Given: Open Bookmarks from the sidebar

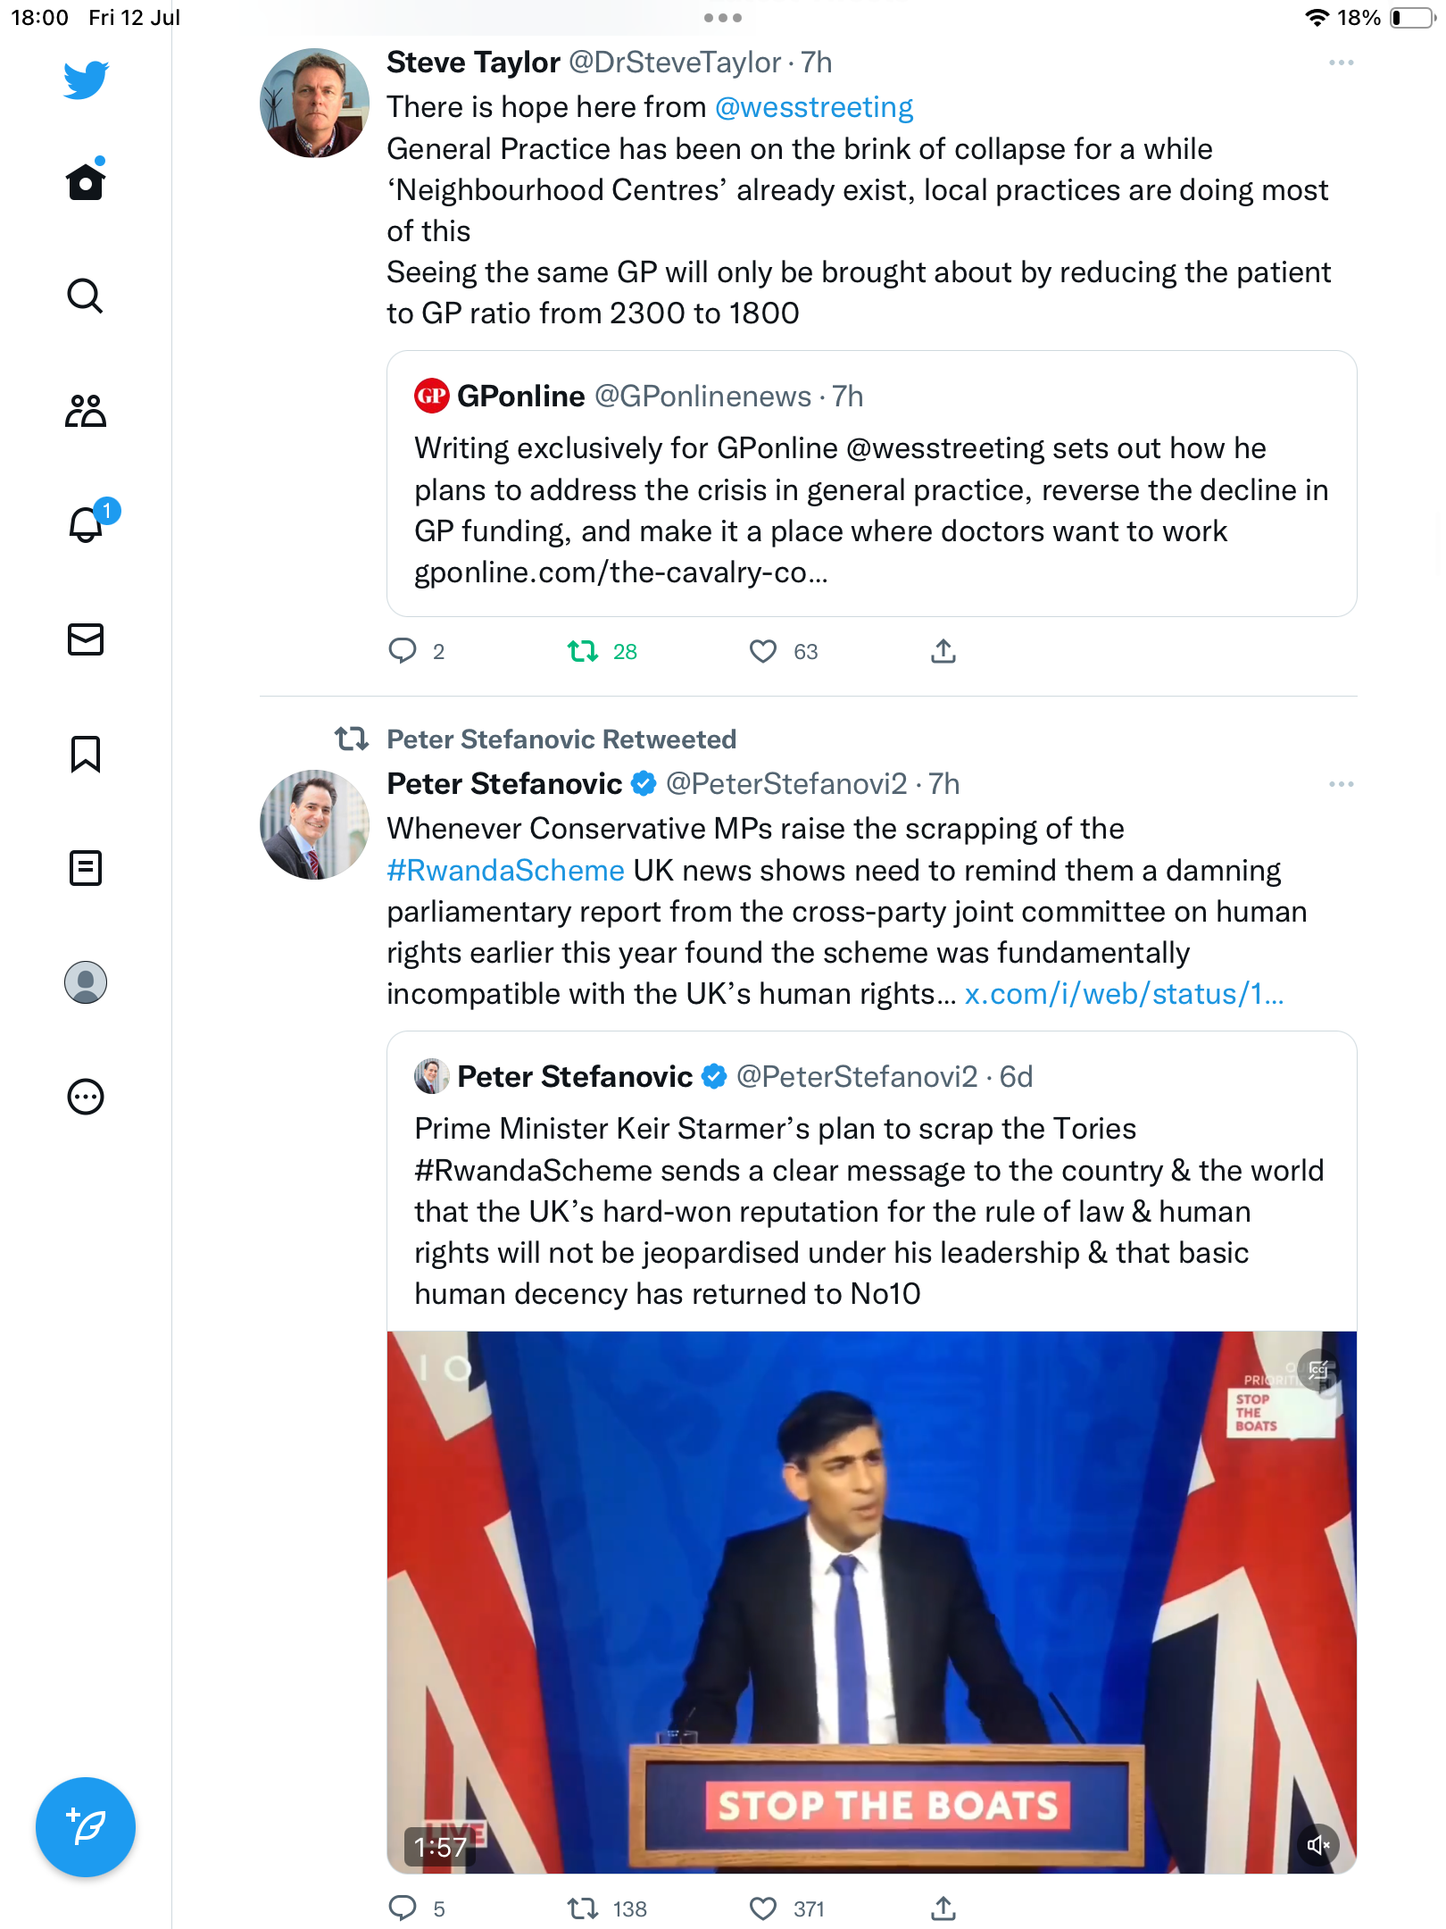Looking at the screenshot, I should click(86, 754).
